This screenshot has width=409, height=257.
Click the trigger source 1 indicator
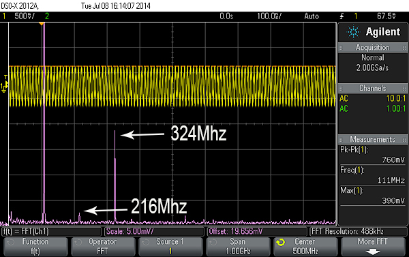[x=356, y=16]
